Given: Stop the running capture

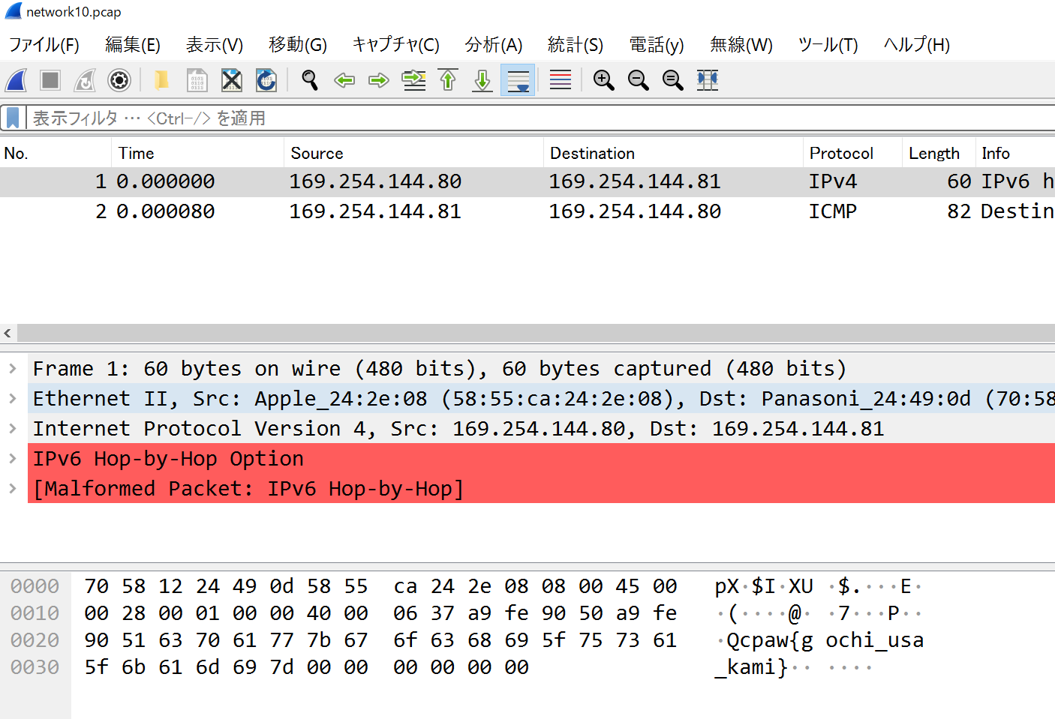Looking at the screenshot, I should (x=50, y=80).
